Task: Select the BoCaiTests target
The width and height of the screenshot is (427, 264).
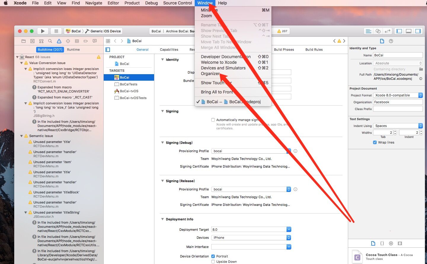Action: pos(129,84)
